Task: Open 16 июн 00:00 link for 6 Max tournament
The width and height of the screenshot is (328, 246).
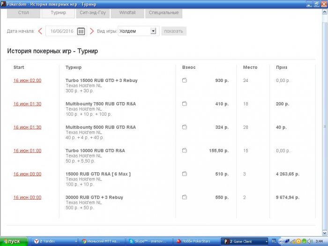Action: click(27, 174)
